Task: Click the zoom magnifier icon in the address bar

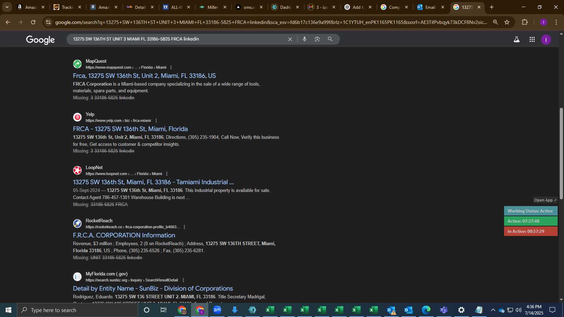Action: tap(495, 22)
